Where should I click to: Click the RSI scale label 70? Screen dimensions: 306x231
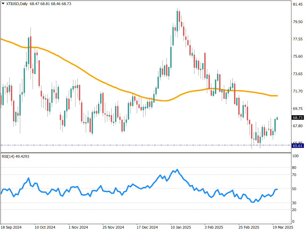pos(294,175)
